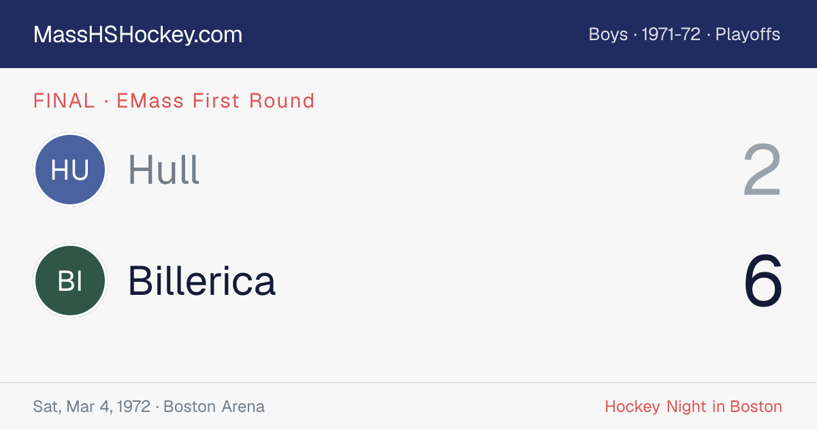Click empty space between team names and scores
Image resolution: width=817 pixels, height=429 pixels.
[x=477, y=225]
